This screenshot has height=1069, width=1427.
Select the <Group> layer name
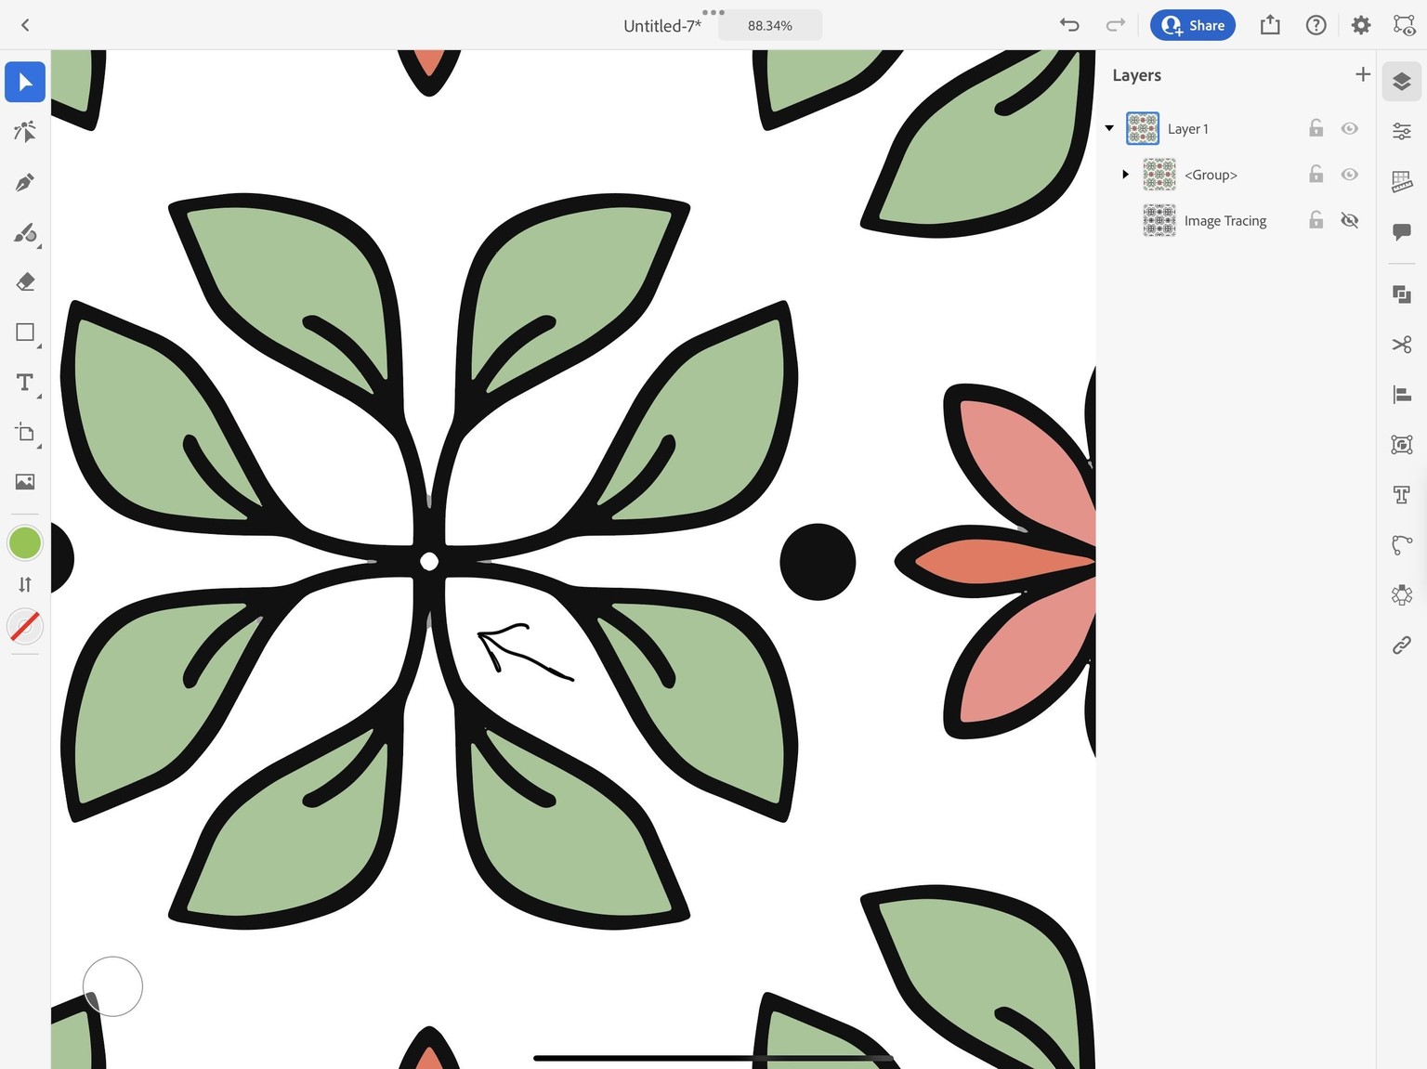point(1211,175)
